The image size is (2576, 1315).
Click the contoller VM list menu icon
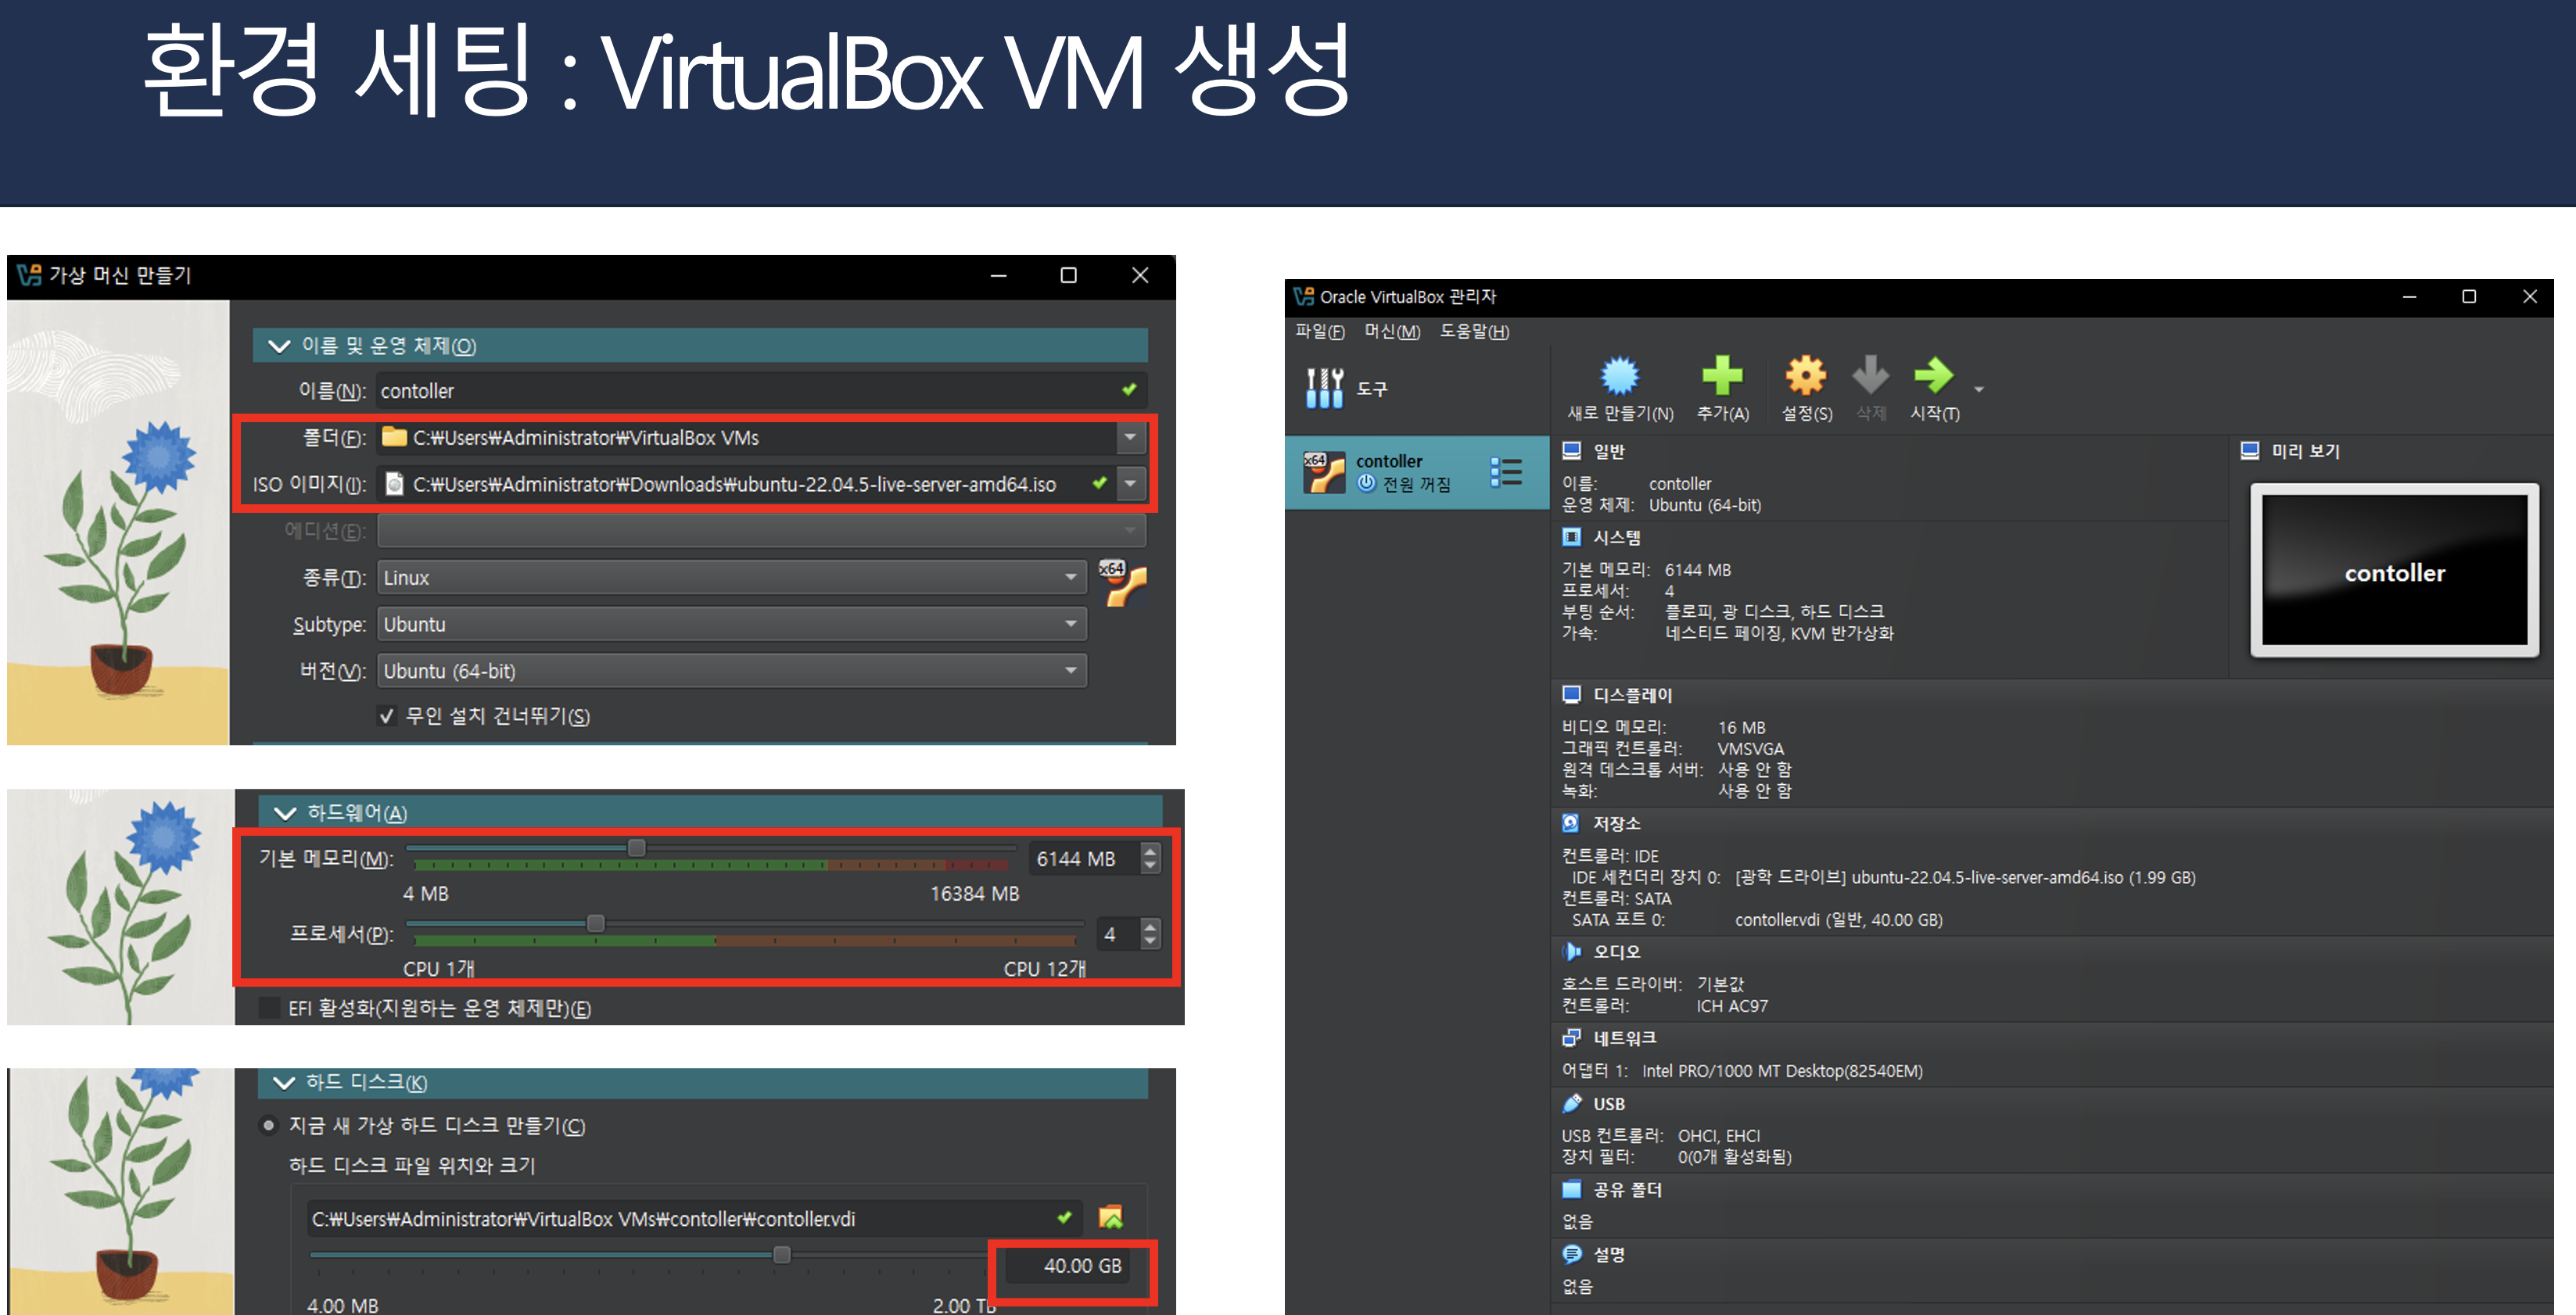pos(1505,472)
